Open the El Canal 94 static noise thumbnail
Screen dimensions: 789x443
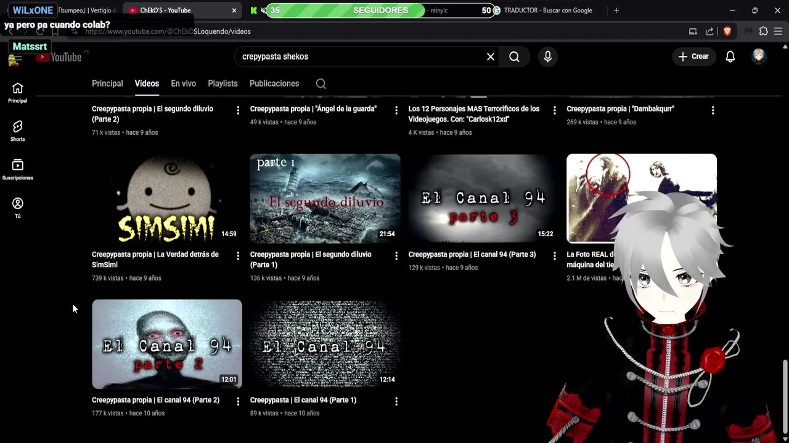tap(325, 345)
